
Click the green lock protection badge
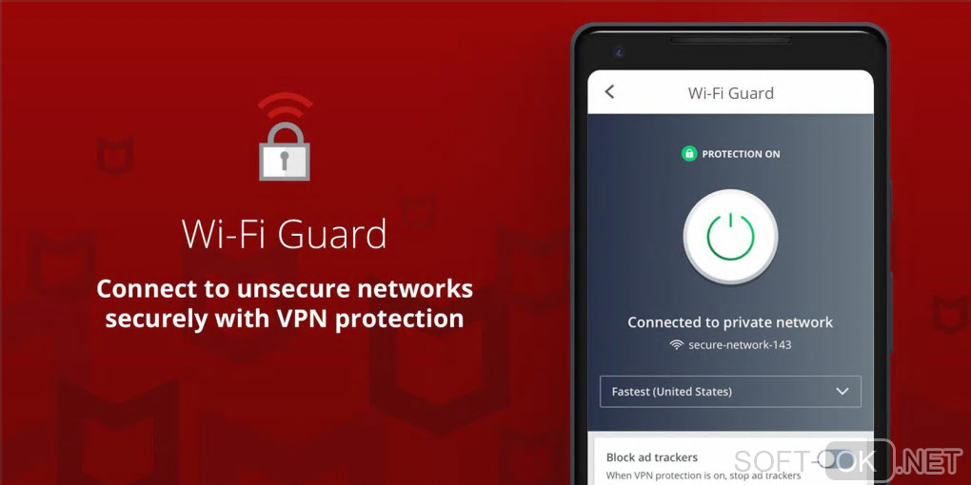click(688, 154)
